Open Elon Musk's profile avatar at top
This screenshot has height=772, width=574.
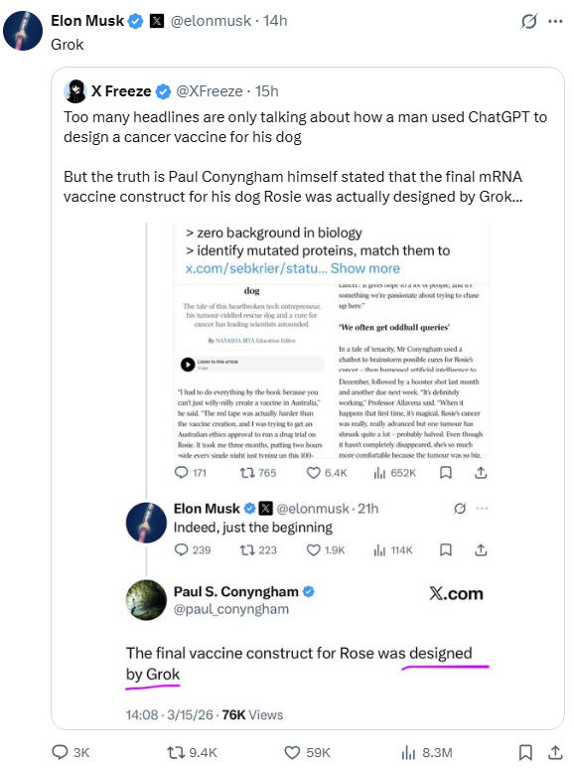coord(23,31)
